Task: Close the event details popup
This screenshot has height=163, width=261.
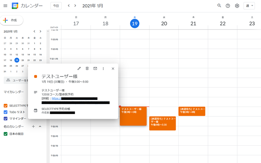Action: (x=113, y=69)
